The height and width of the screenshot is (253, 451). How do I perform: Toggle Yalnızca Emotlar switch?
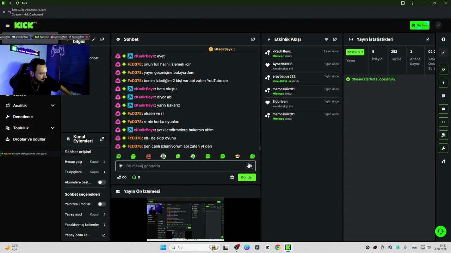pyautogui.click(x=102, y=204)
